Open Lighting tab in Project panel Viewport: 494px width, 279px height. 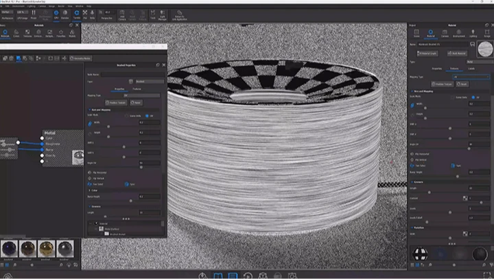473,34
